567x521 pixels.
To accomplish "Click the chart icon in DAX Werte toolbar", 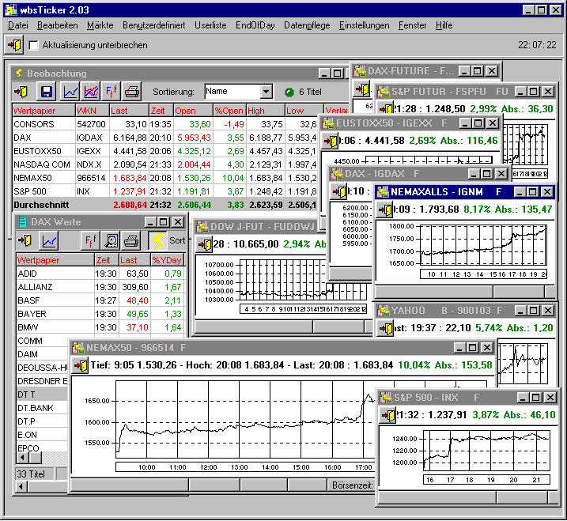I will (x=50, y=240).
